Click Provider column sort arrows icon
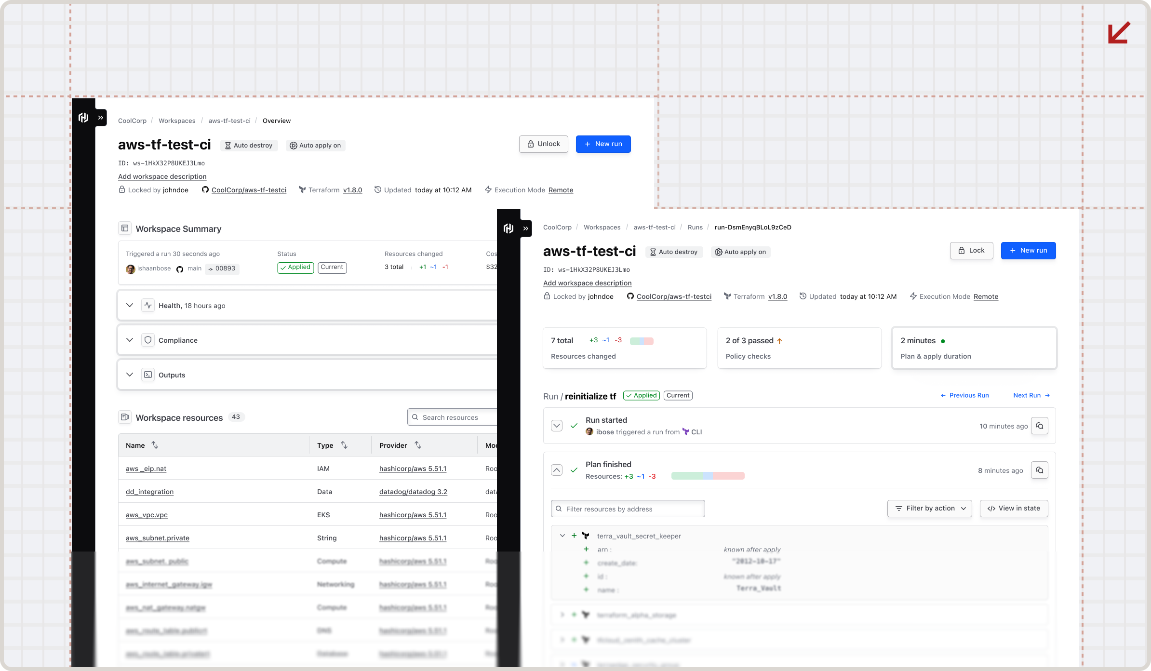The width and height of the screenshot is (1151, 671). tap(418, 445)
